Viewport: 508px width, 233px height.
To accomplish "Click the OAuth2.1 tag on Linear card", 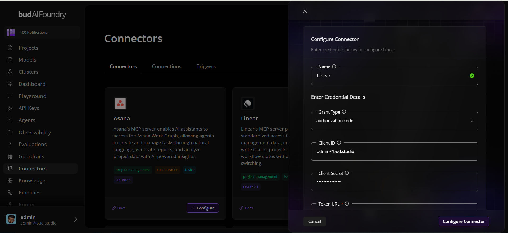I will [251, 187].
